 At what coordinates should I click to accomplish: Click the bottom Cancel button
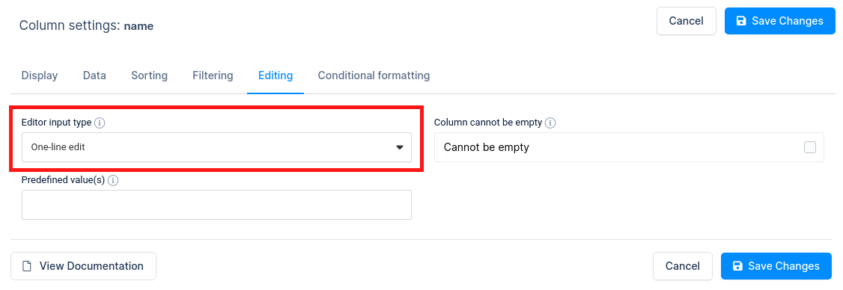(x=683, y=266)
